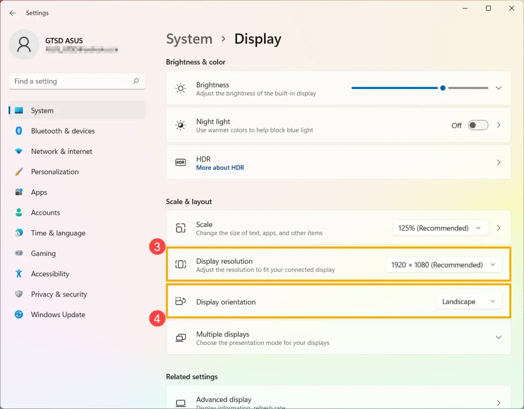Click the Network wifi icon in sidebar

[19, 151]
